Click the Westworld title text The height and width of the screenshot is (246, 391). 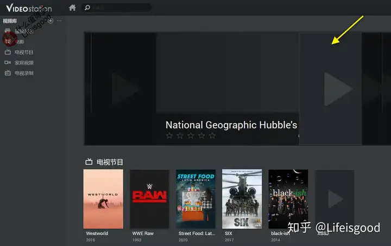[97, 234]
